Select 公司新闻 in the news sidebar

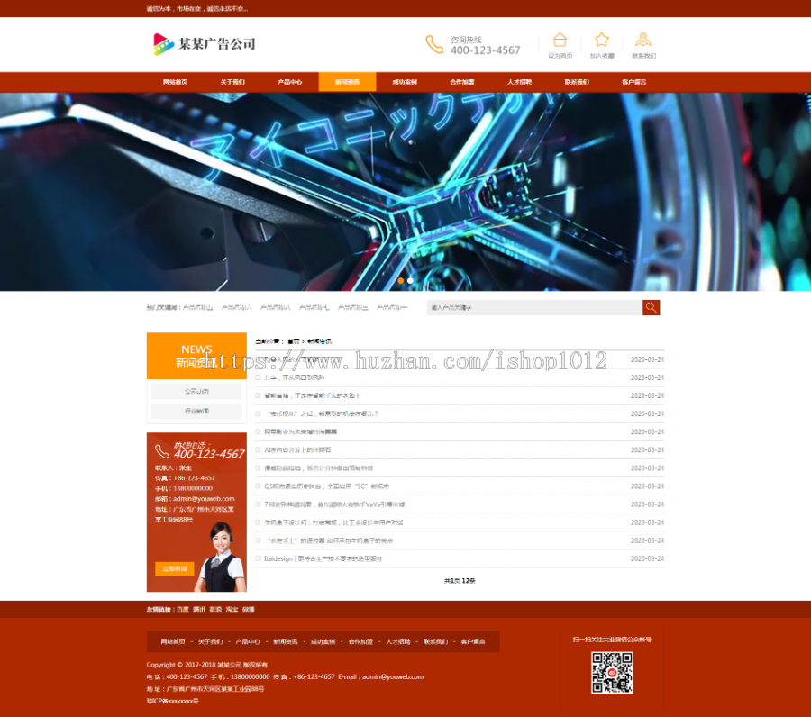coord(196,392)
